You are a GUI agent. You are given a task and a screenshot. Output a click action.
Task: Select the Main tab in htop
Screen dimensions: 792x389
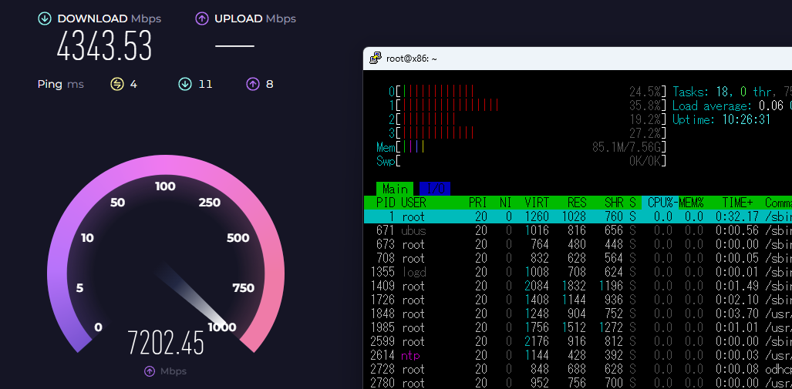(395, 189)
